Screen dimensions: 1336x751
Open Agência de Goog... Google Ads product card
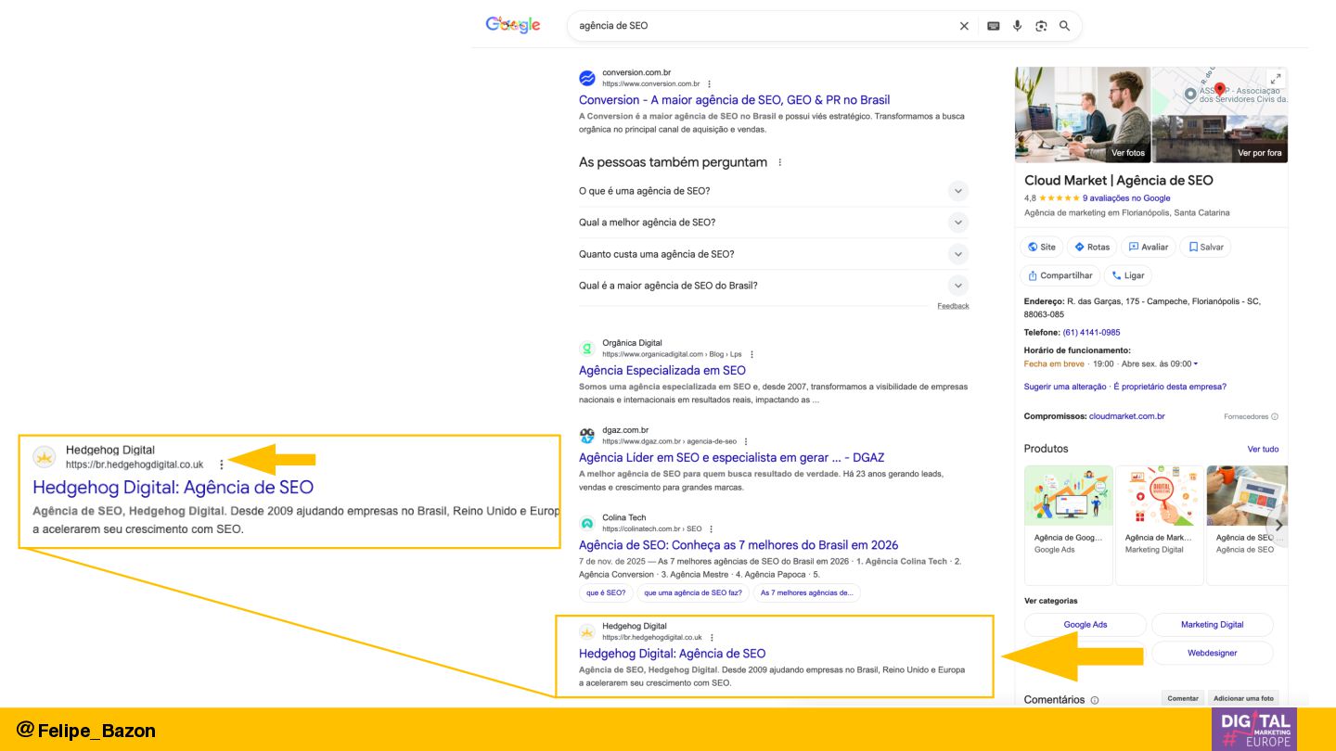coord(1069,525)
